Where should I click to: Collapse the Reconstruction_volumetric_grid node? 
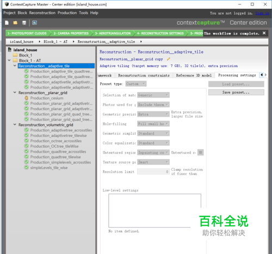15,125
